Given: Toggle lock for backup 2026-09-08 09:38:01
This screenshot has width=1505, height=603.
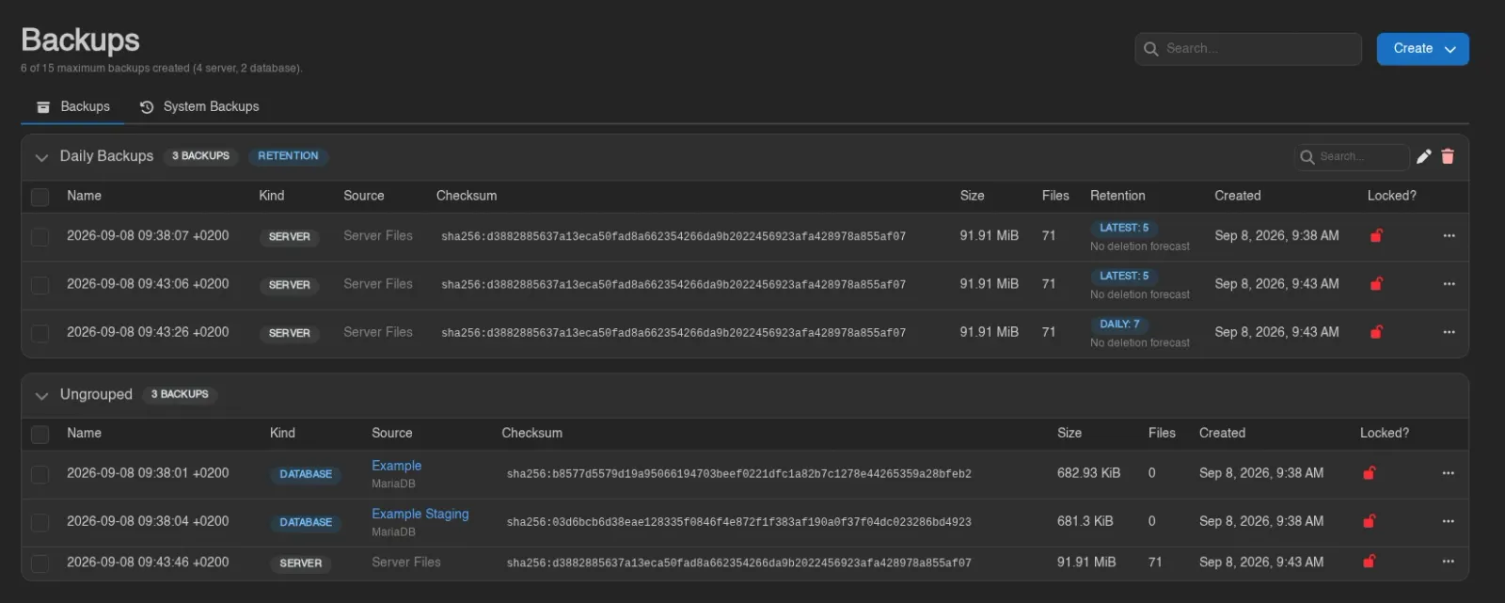Looking at the screenshot, I should point(1370,473).
